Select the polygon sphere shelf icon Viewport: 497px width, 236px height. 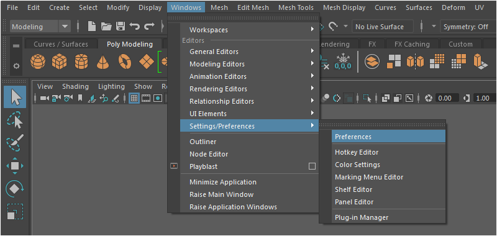(x=38, y=61)
